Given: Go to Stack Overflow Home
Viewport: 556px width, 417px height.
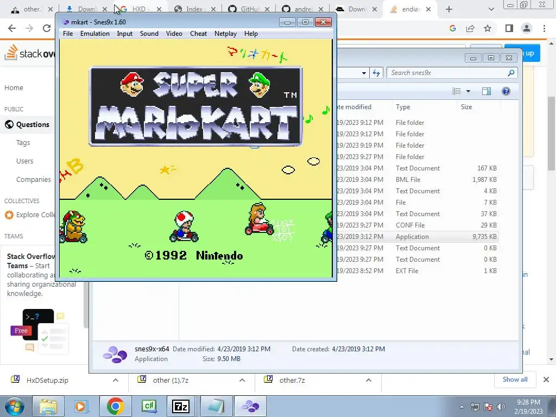Looking at the screenshot, I should click(14, 87).
